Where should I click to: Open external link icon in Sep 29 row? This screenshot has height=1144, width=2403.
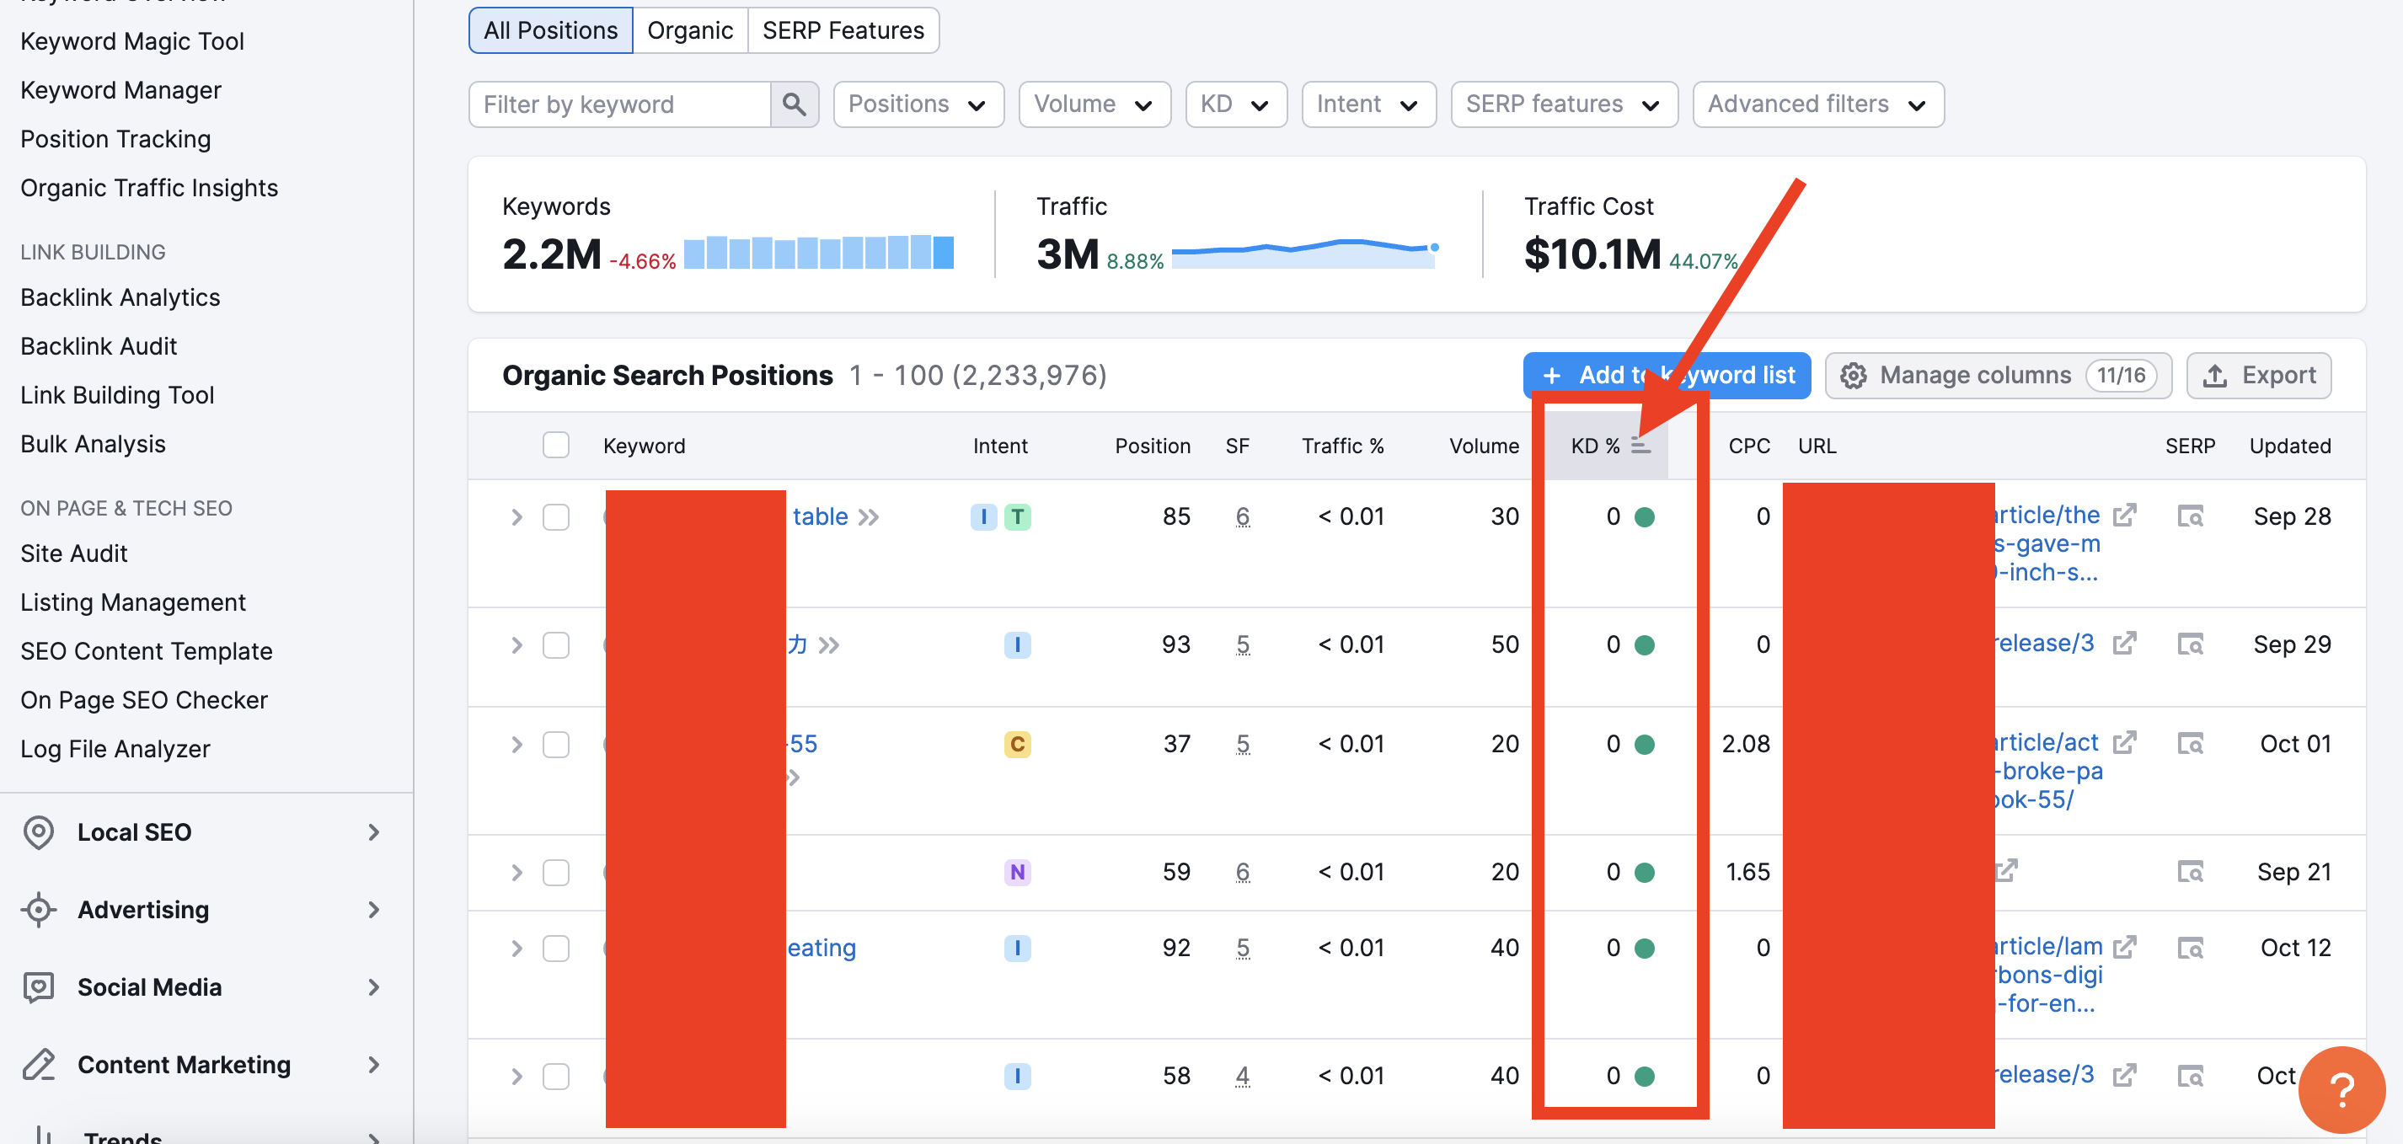(2125, 644)
